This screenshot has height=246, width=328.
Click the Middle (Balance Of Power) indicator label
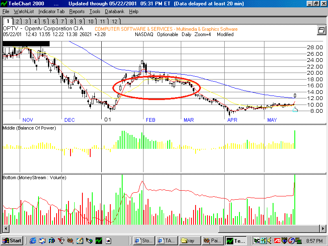(x=29, y=128)
